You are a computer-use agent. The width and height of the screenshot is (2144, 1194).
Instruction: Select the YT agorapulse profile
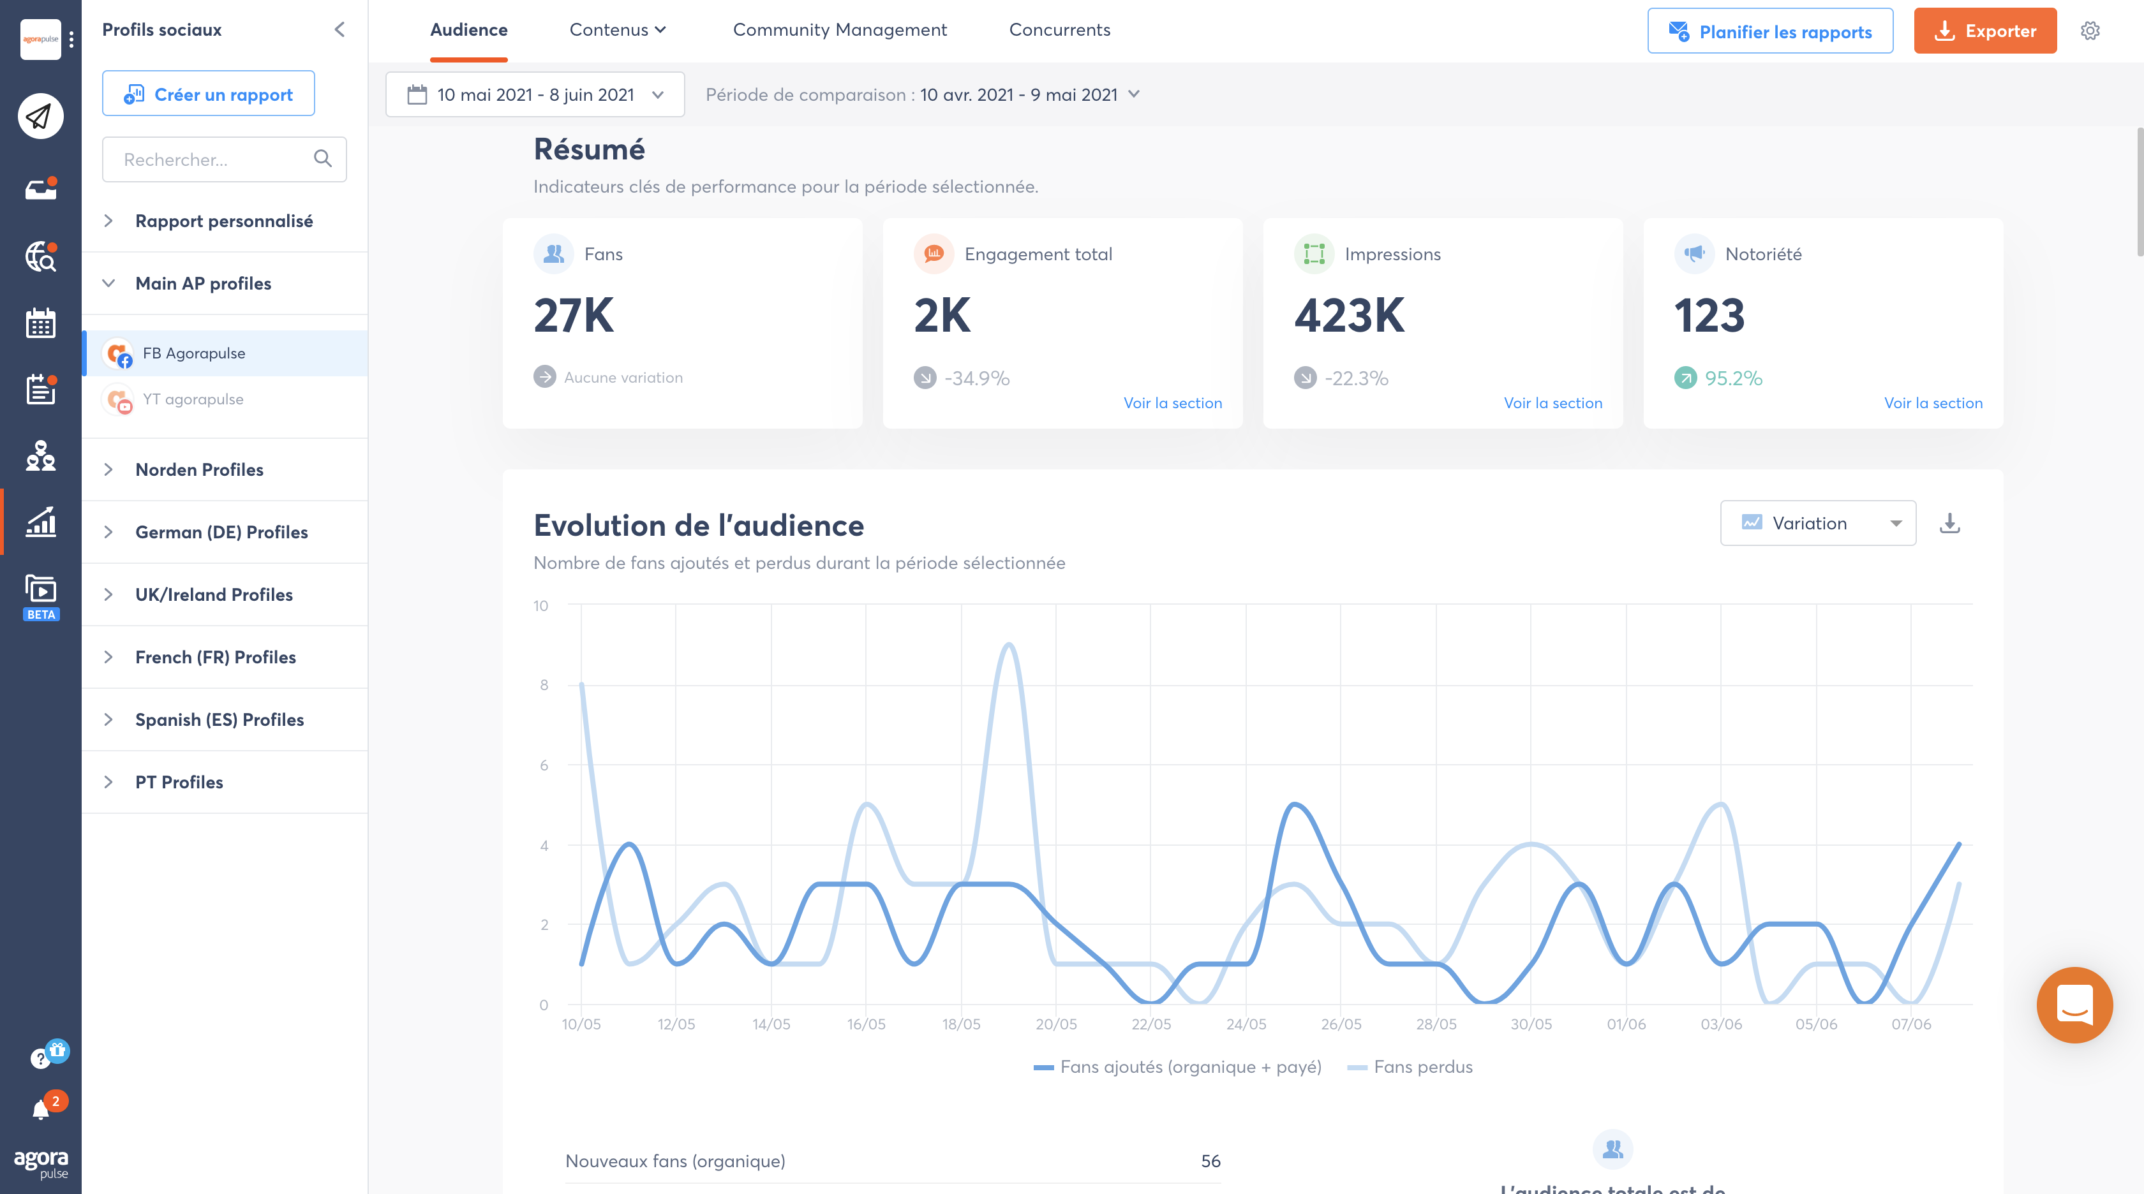tap(225, 399)
